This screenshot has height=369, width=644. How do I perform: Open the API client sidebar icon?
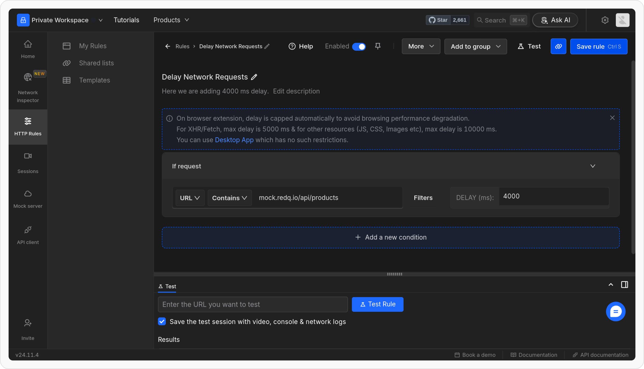pos(28,230)
